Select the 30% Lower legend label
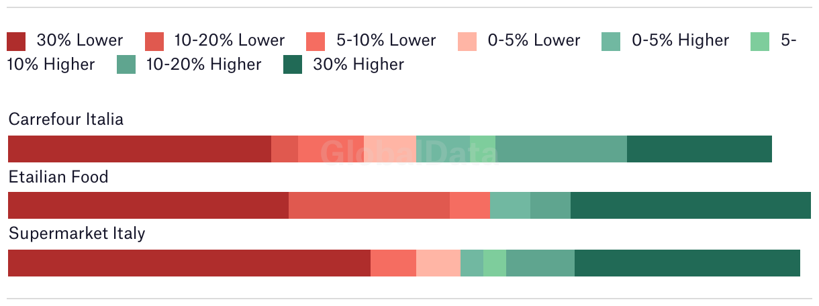819x306 pixels. point(80,40)
